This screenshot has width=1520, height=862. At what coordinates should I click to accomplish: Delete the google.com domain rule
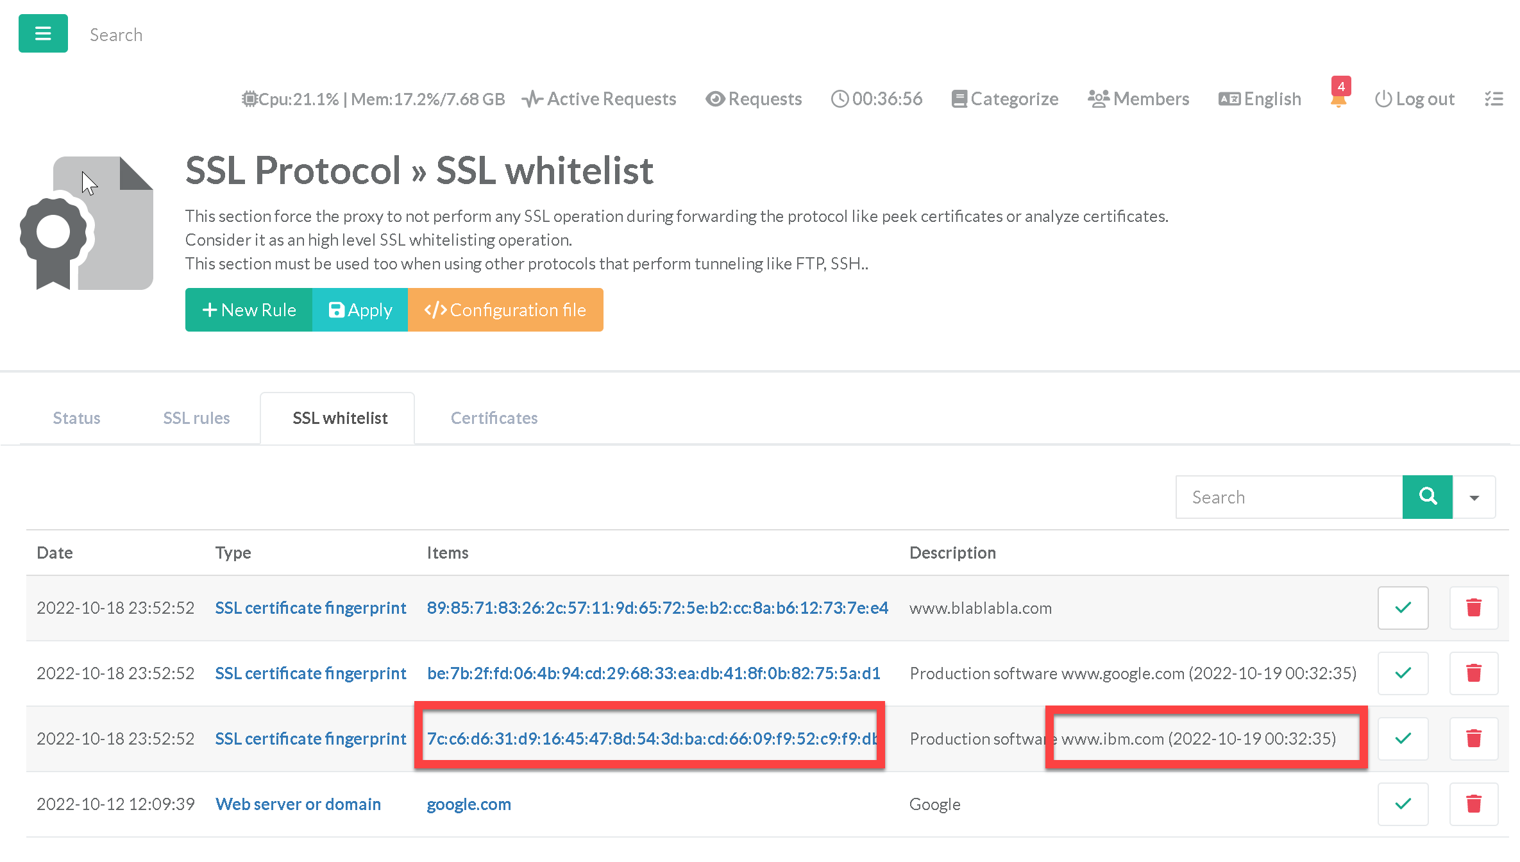tap(1473, 804)
